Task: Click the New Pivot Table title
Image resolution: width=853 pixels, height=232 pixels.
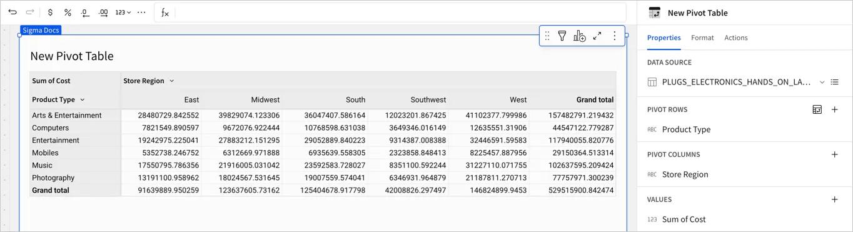Action: tap(72, 56)
